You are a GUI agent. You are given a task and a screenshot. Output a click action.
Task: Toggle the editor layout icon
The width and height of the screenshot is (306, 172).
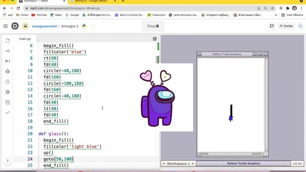coord(154,39)
